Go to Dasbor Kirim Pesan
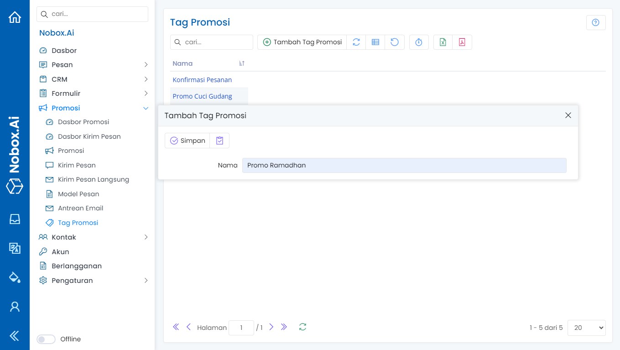The height and width of the screenshot is (350, 620). (89, 136)
